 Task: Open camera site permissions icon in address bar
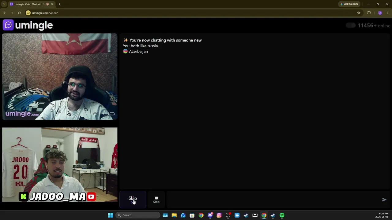coord(28,13)
